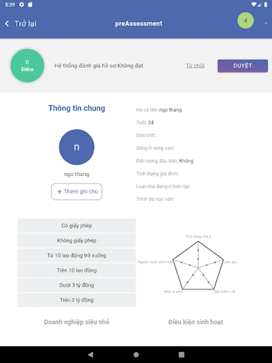The width and height of the screenshot is (272, 363).
Task: Select 'Dưới 3 tỷ đồng' option
Action: coord(77,286)
